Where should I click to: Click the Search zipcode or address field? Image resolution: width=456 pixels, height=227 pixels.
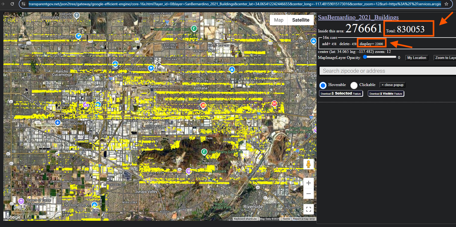tap(388, 71)
